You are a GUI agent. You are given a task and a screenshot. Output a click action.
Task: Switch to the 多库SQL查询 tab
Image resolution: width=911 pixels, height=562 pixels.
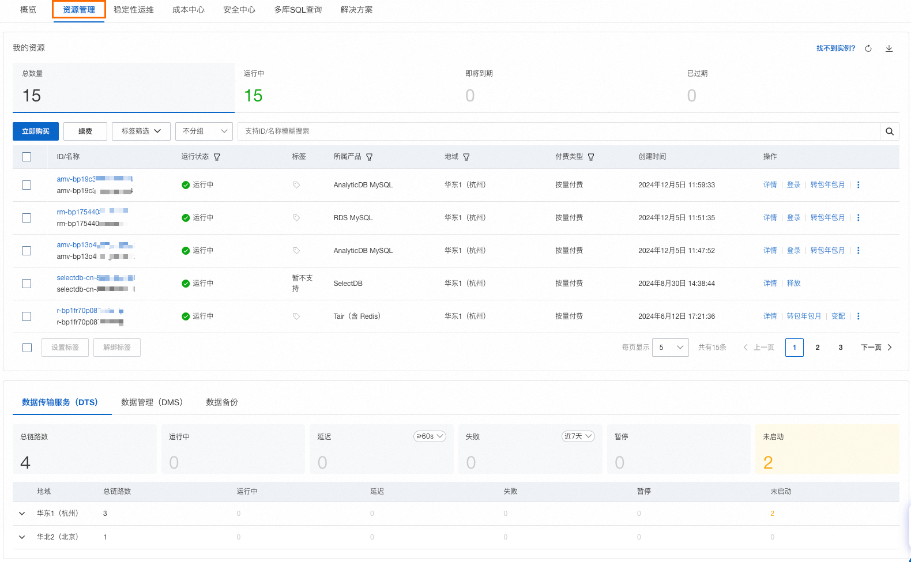(298, 10)
